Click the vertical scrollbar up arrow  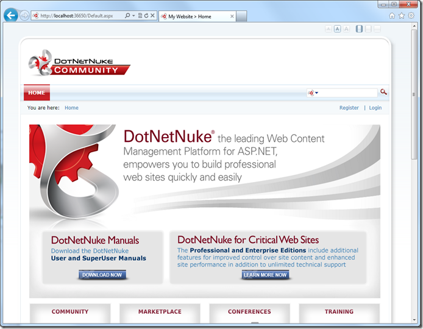(x=414, y=26)
